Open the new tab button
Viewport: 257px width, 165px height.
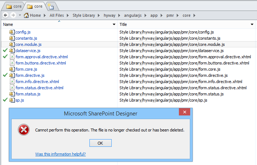51,6
